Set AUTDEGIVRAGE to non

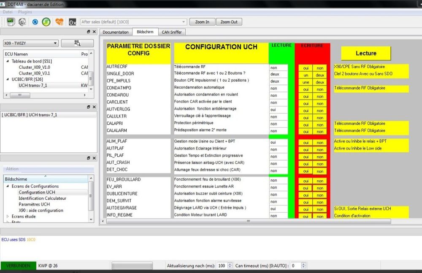pos(320,209)
